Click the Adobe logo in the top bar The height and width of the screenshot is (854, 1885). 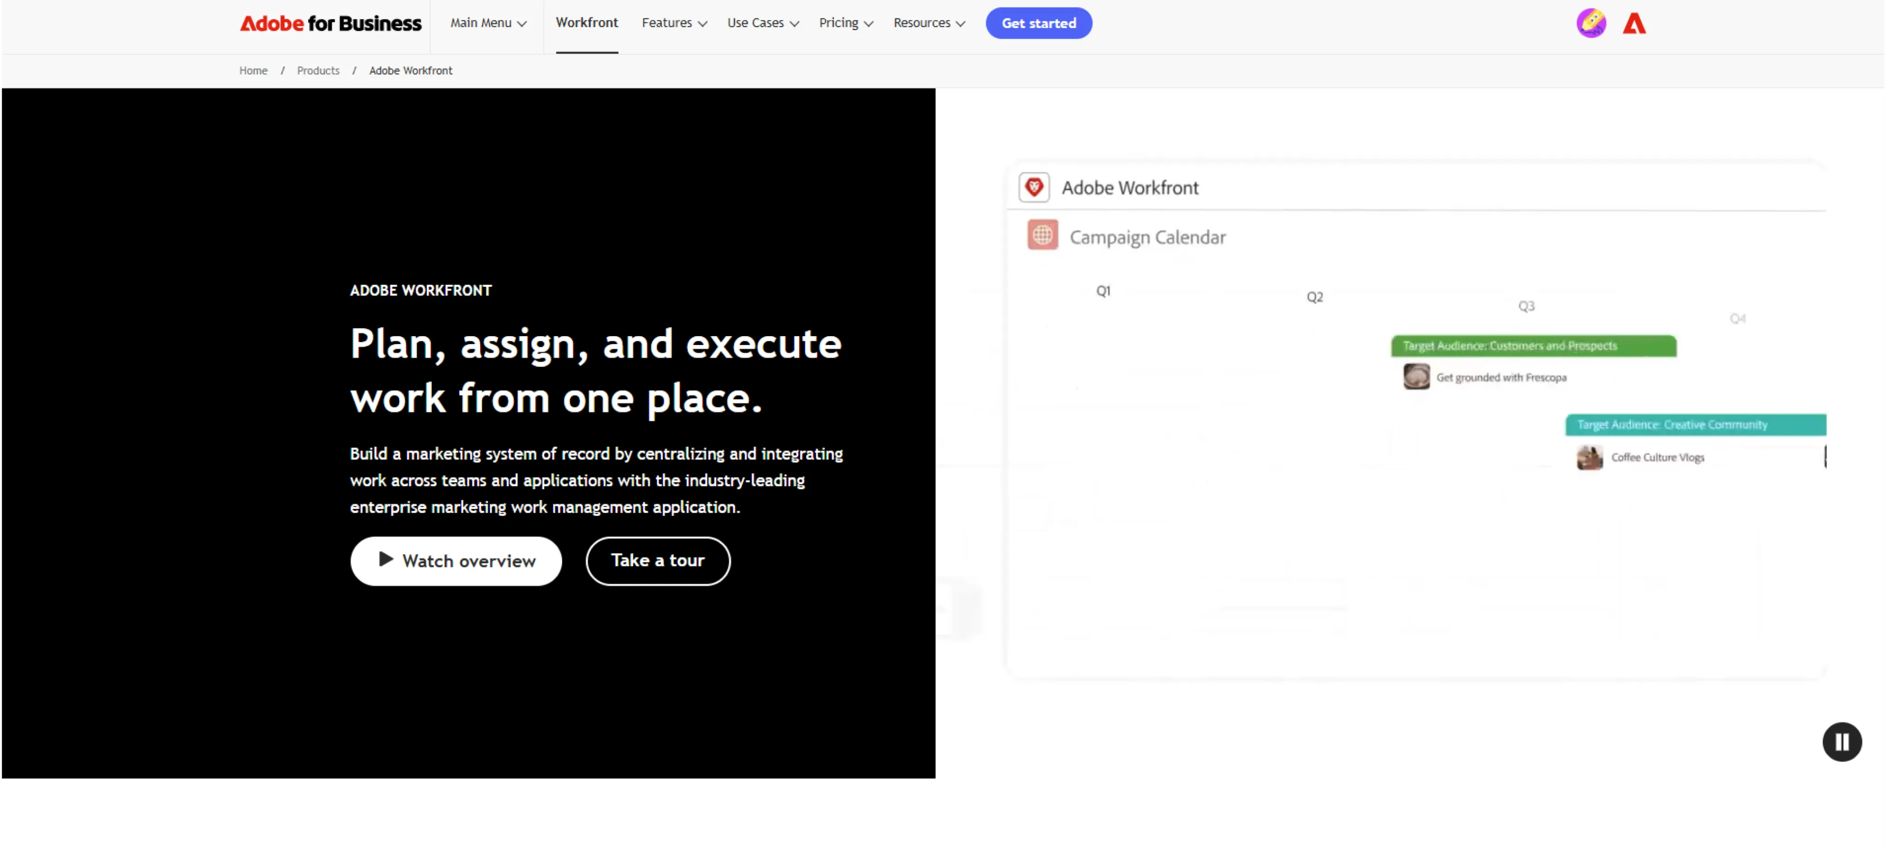click(x=1636, y=23)
